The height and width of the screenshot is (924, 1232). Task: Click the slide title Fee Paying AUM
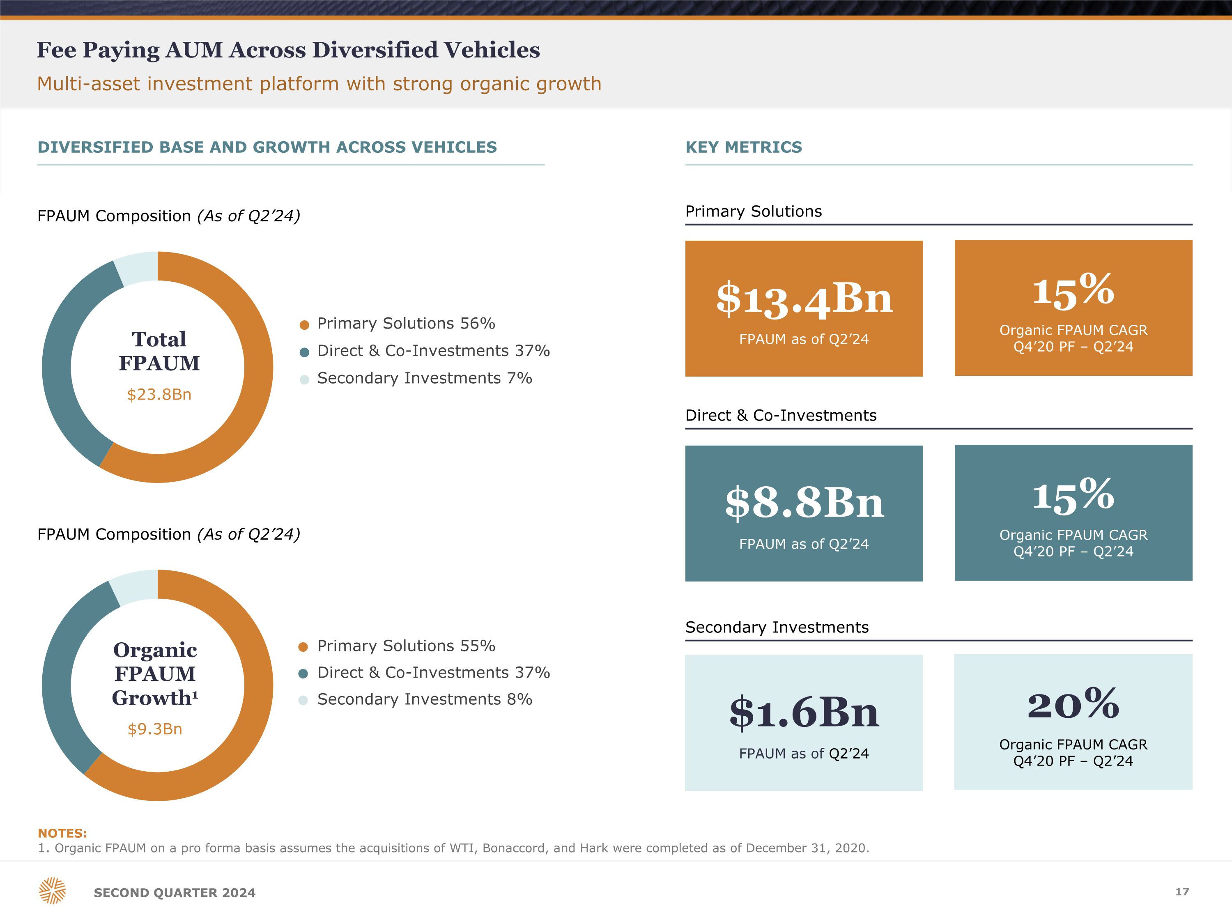click(288, 50)
